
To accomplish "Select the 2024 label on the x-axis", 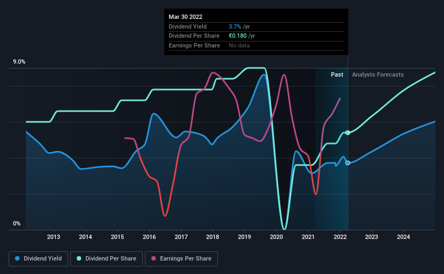I will (403, 237).
